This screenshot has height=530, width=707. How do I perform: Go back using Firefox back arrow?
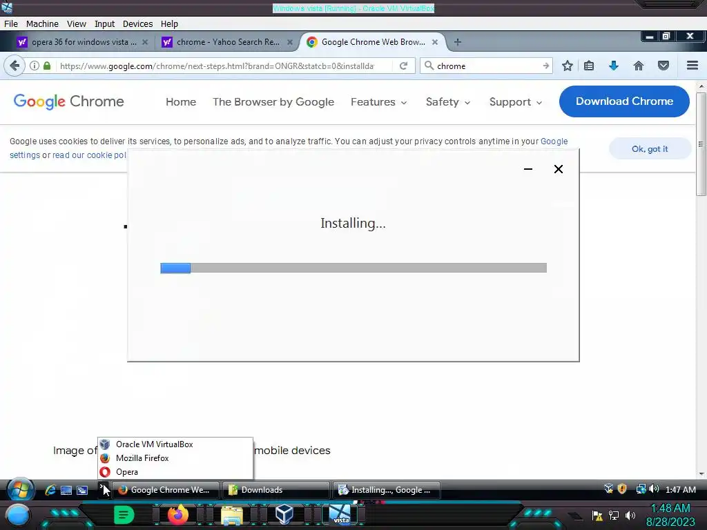[14, 66]
